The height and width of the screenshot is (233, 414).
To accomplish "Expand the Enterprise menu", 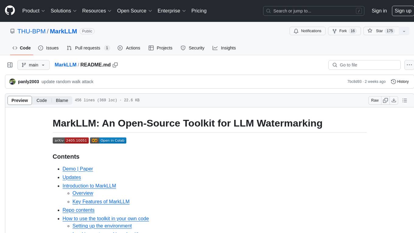I will point(171,11).
